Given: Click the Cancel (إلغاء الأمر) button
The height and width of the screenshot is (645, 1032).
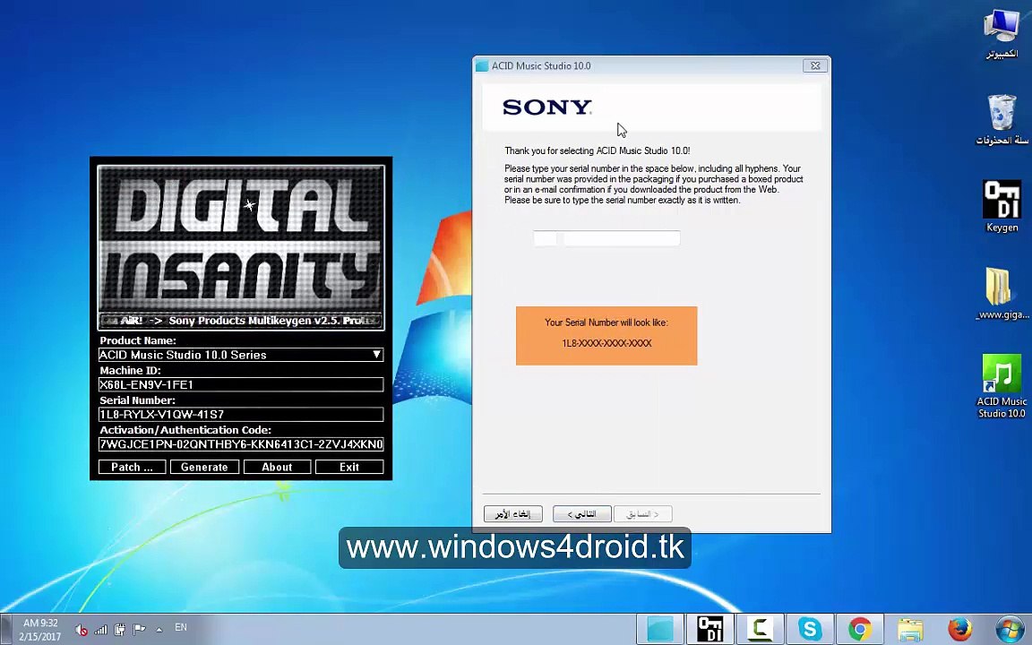Looking at the screenshot, I should point(513,514).
